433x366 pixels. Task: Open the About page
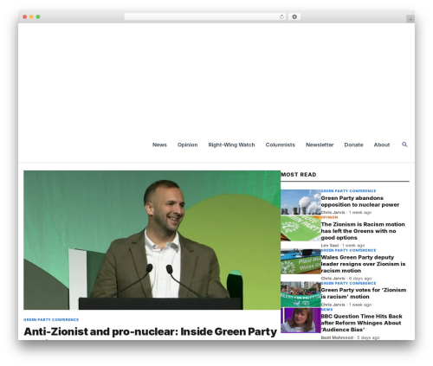click(382, 144)
